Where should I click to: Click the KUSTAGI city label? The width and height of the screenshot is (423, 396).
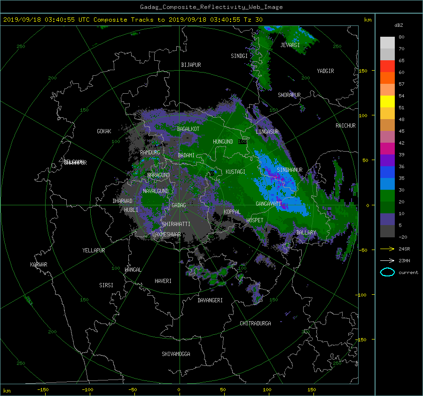235,172
